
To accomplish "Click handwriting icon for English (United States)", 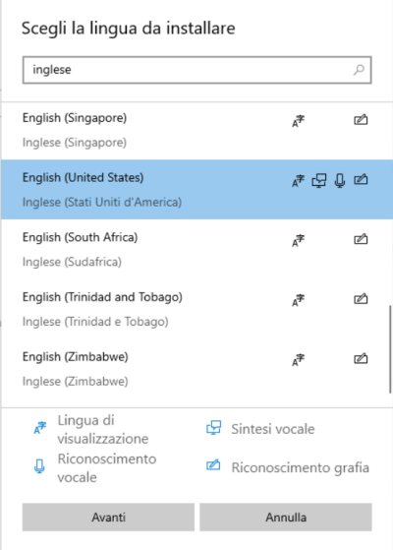I will (x=361, y=180).
